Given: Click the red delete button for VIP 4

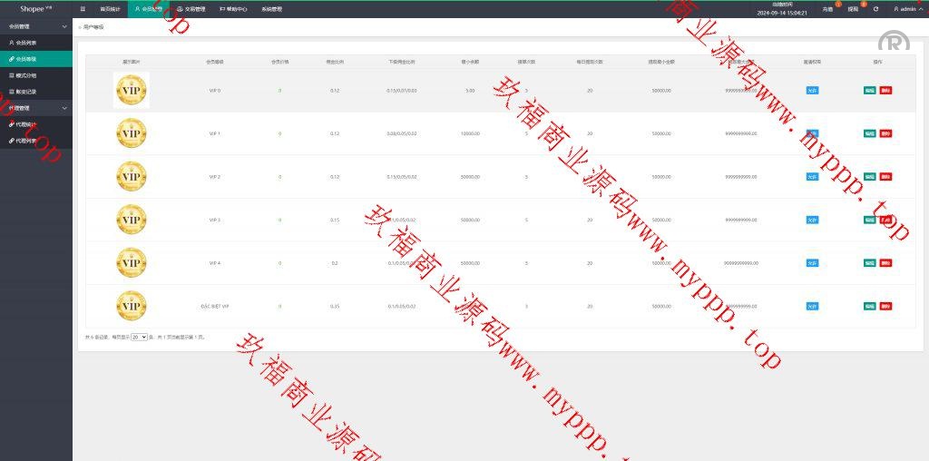Looking at the screenshot, I should point(885,263).
